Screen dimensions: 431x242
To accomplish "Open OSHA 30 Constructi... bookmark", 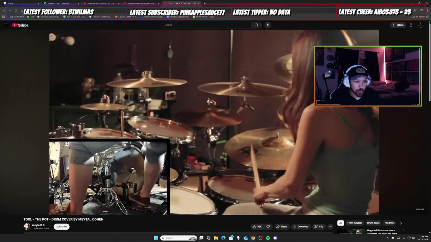I will click(152, 17).
